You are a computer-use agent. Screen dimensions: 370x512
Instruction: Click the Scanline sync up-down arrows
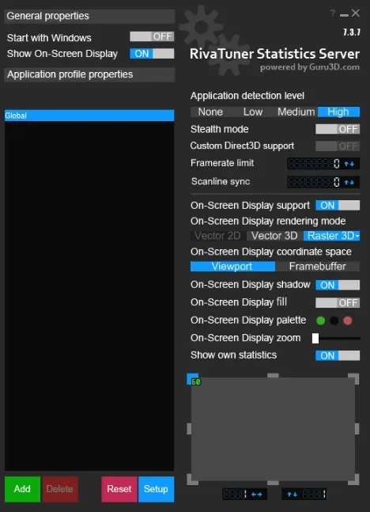[349, 182]
